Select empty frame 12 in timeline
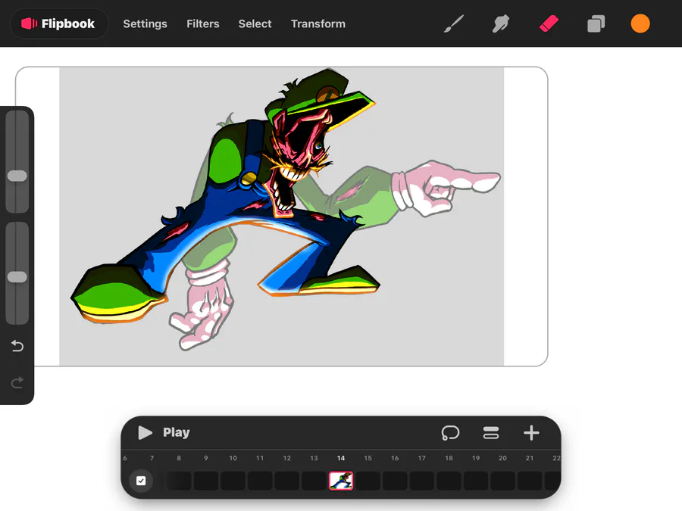Screen dimensions: 682x511 coord(287,481)
